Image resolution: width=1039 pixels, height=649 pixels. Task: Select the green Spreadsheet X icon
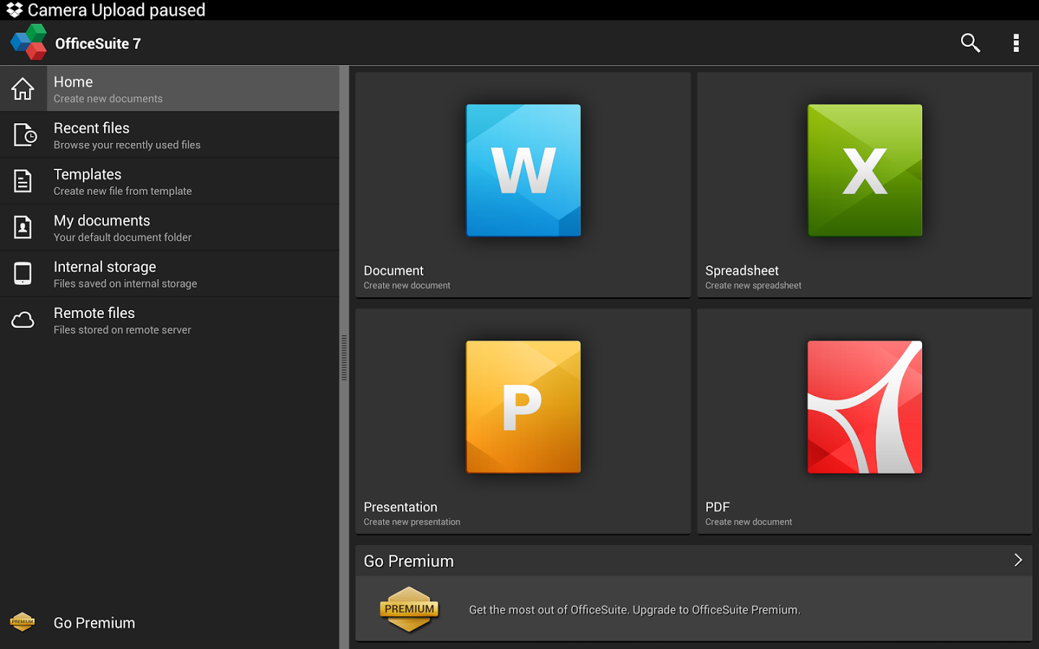tap(864, 170)
